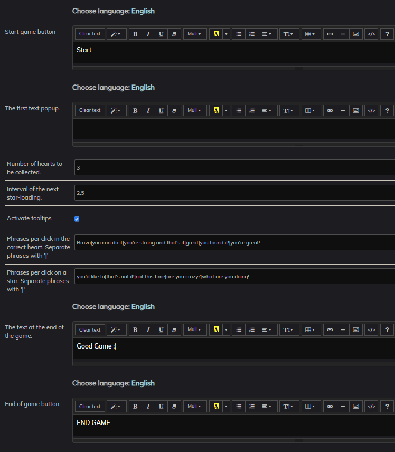This screenshot has width=395, height=452.
Task: Click unordered list in the end of game text editor
Action: (x=239, y=330)
